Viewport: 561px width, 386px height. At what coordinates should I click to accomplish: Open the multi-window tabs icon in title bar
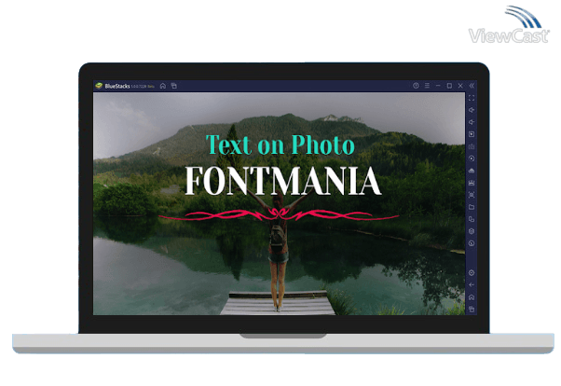point(174,86)
